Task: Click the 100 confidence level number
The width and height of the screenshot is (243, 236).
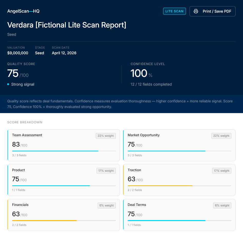Action: (x=139, y=73)
